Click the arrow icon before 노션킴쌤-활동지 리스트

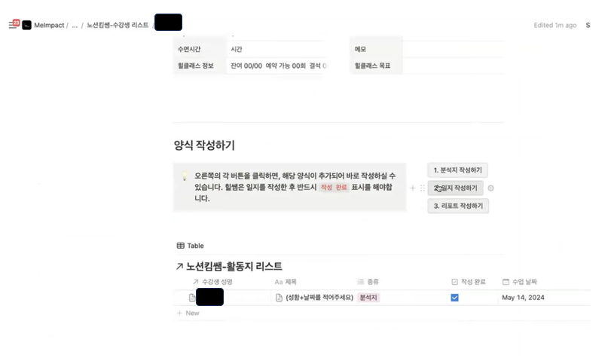tap(179, 266)
